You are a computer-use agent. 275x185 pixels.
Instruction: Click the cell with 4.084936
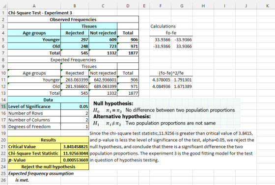[160, 86]
